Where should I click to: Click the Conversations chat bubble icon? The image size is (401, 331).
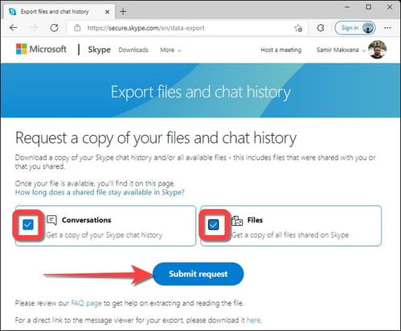[x=51, y=220]
